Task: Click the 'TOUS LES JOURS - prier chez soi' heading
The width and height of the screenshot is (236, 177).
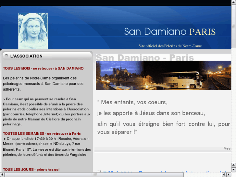Action: 31,170
